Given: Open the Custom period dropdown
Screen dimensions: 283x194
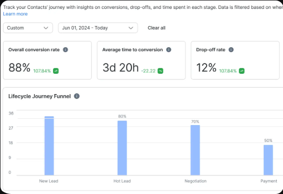Looking at the screenshot, I should (x=28, y=28).
